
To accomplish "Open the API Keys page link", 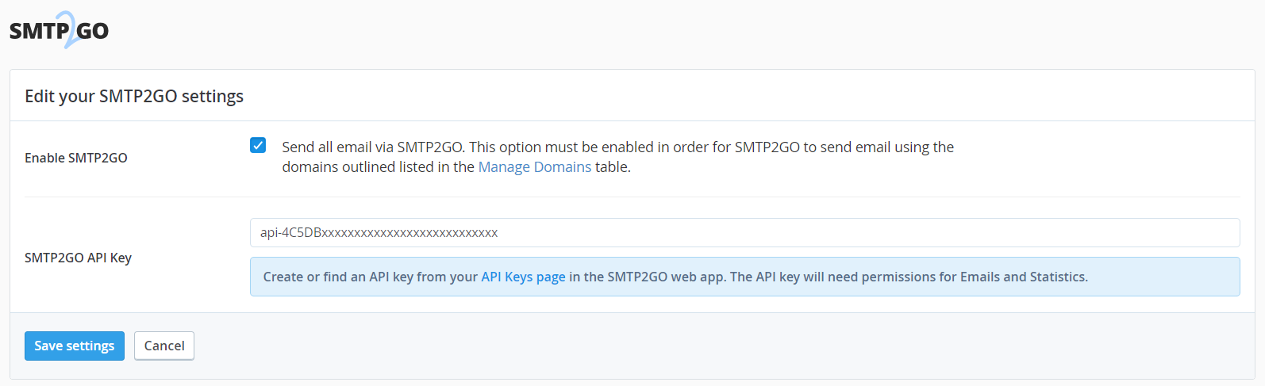I will point(523,277).
